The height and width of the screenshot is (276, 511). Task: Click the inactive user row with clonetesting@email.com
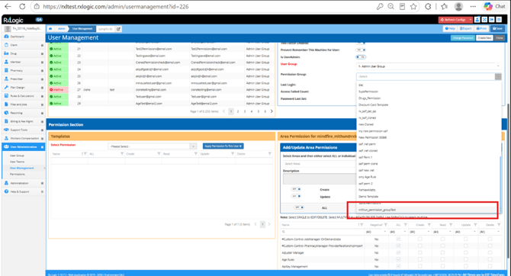(162, 90)
